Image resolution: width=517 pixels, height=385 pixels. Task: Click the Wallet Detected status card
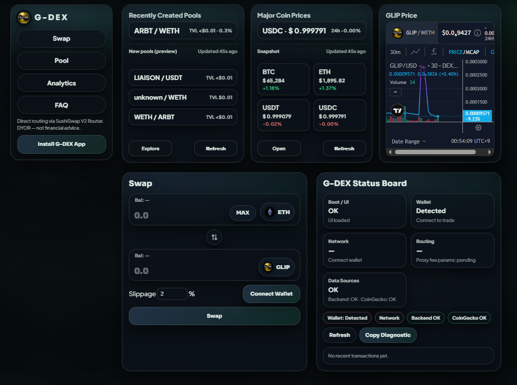point(452,211)
